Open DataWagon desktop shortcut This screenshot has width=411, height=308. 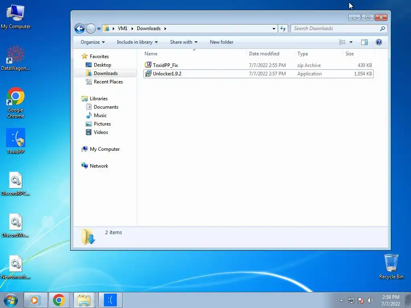click(16, 59)
